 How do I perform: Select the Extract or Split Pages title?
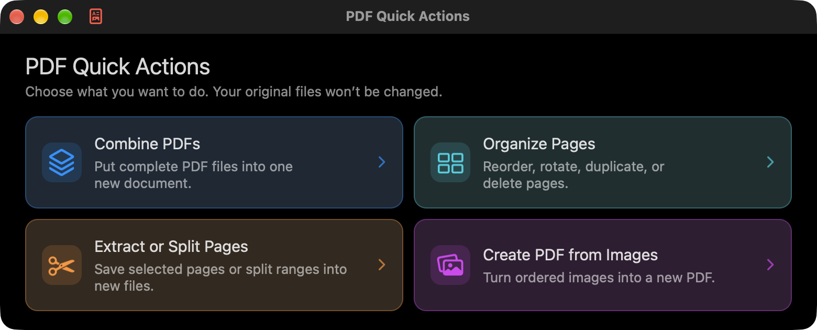(171, 247)
